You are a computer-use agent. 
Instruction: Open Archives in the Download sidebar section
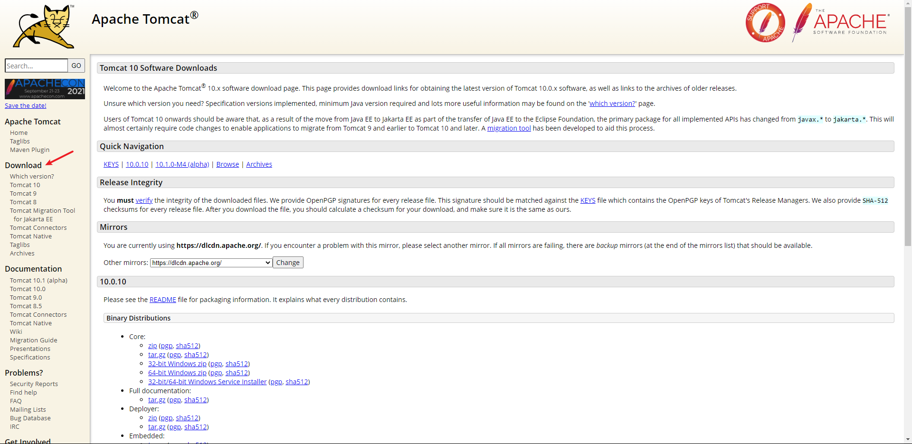point(22,254)
